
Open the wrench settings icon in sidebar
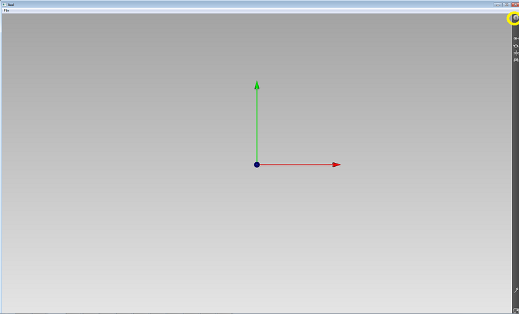[x=516, y=291]
